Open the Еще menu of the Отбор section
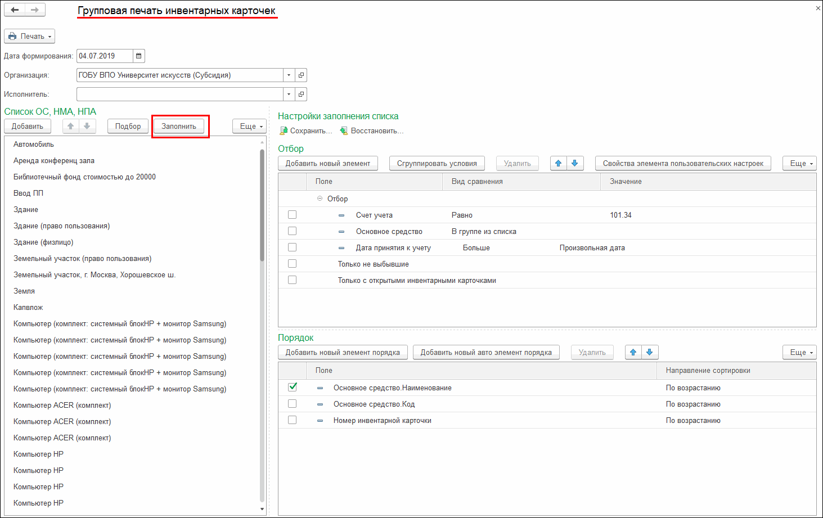Image resolution: width=823 pixels, height=518 pixels. point(799,163)
